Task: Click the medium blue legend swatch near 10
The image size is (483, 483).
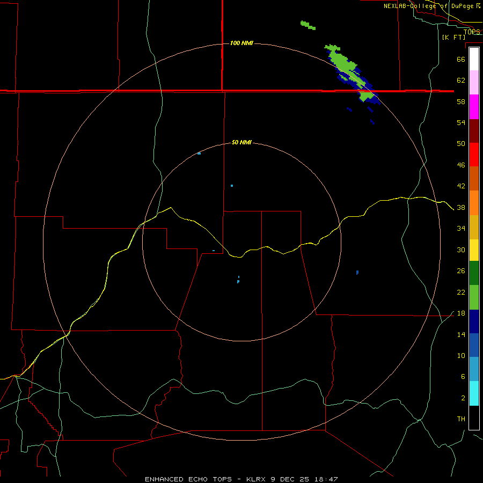Action: point(474,345)
